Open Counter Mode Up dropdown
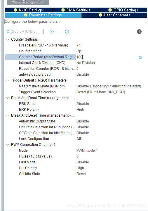This screenshot has width=148, height=211. pyautogui.click(x=79, y=51)
